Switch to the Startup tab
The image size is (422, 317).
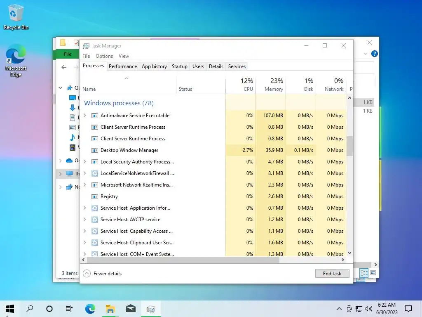click(180, 66)
